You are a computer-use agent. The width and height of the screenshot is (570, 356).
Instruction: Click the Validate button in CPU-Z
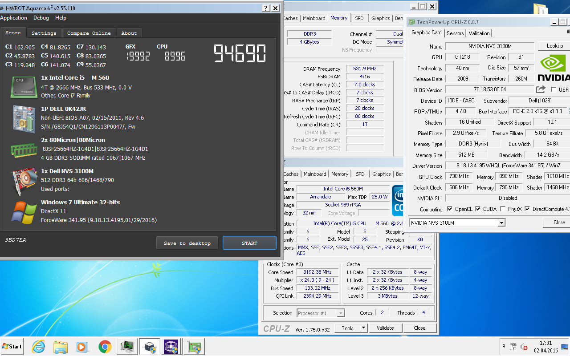point(385,328)
